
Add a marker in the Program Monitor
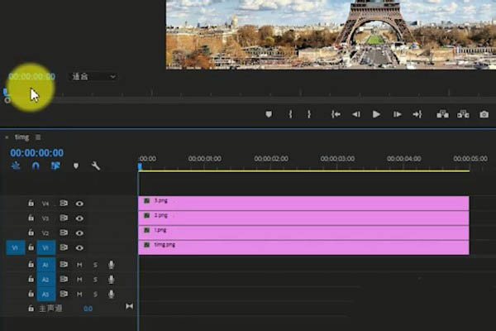click(x=269, y=114)
